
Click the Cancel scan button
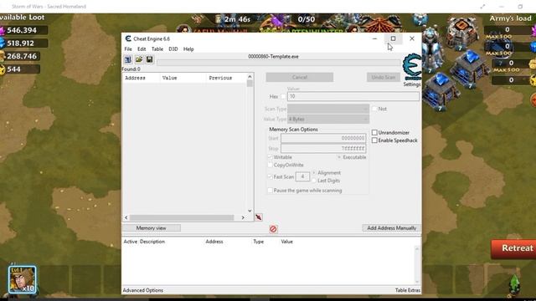pyautogui.click(x=300, y=77)
